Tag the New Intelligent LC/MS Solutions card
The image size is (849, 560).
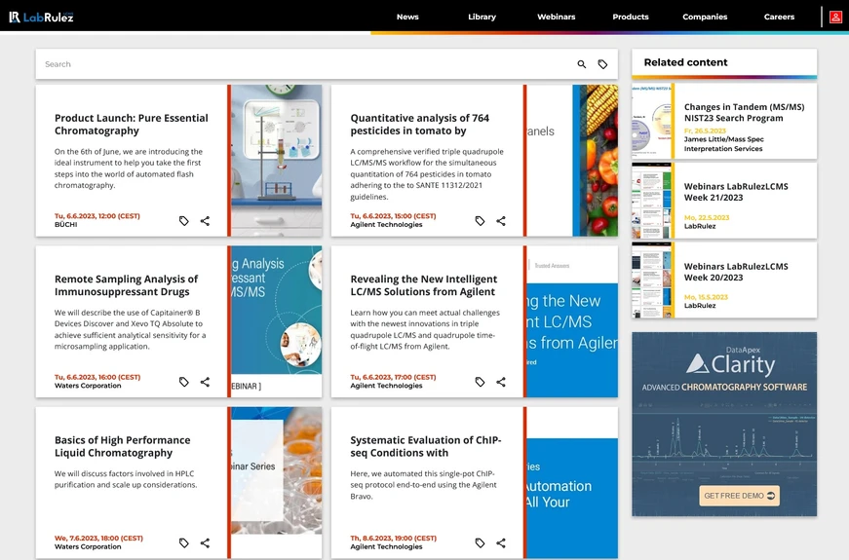480,382
